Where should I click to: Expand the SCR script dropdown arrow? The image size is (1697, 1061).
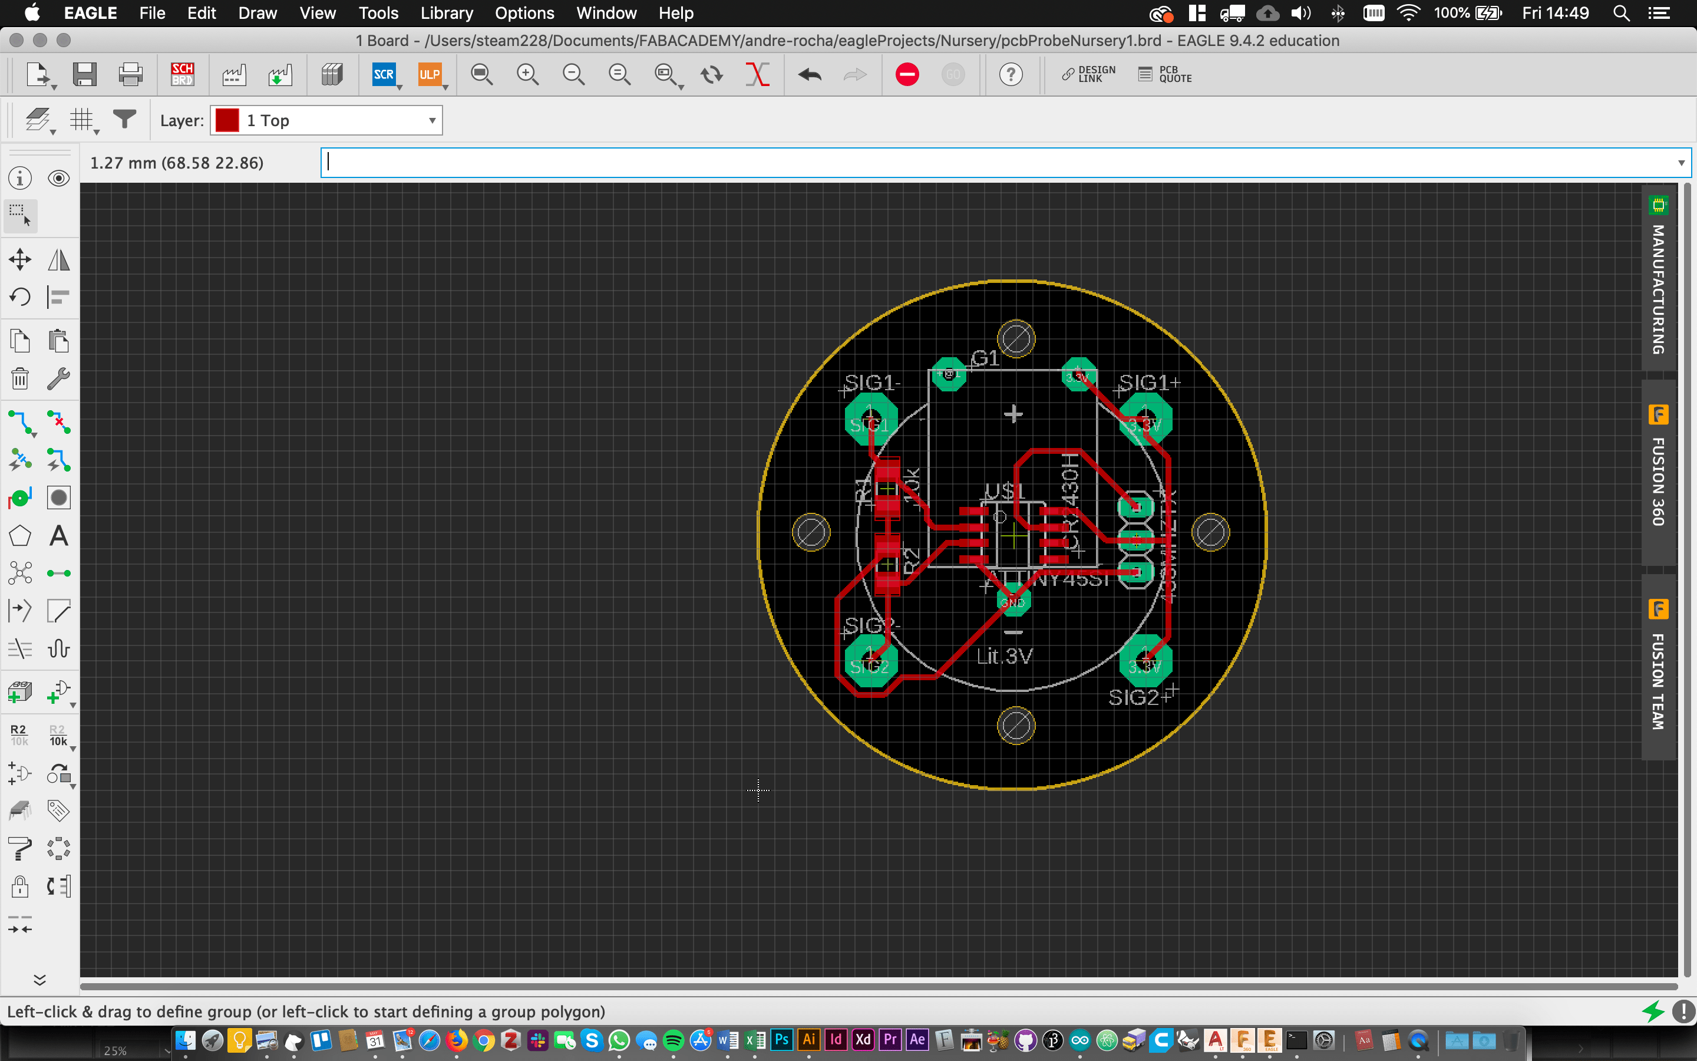(400, 87)
